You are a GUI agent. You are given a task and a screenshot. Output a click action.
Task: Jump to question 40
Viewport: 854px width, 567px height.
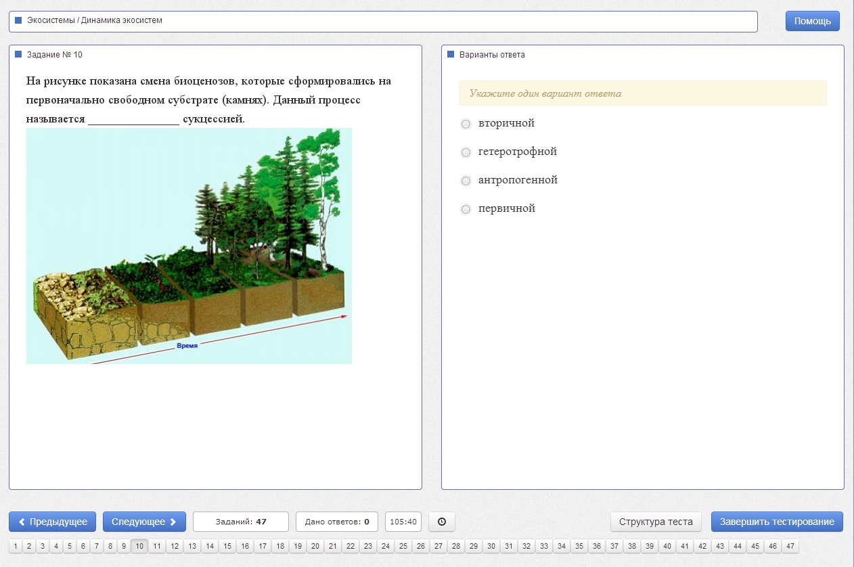[x=667, y=546]
